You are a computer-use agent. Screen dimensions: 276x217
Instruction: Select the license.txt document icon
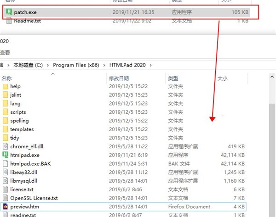click(x=6, y=189)
